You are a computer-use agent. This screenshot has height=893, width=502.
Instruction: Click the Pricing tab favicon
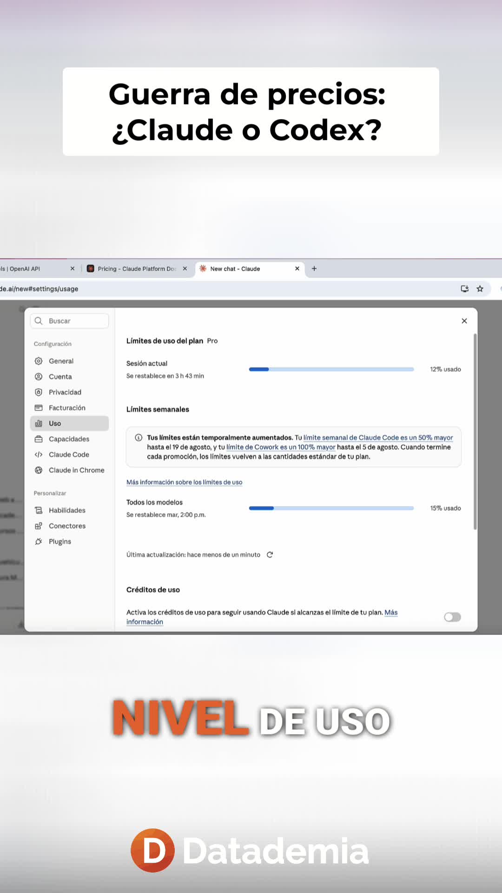91,269
